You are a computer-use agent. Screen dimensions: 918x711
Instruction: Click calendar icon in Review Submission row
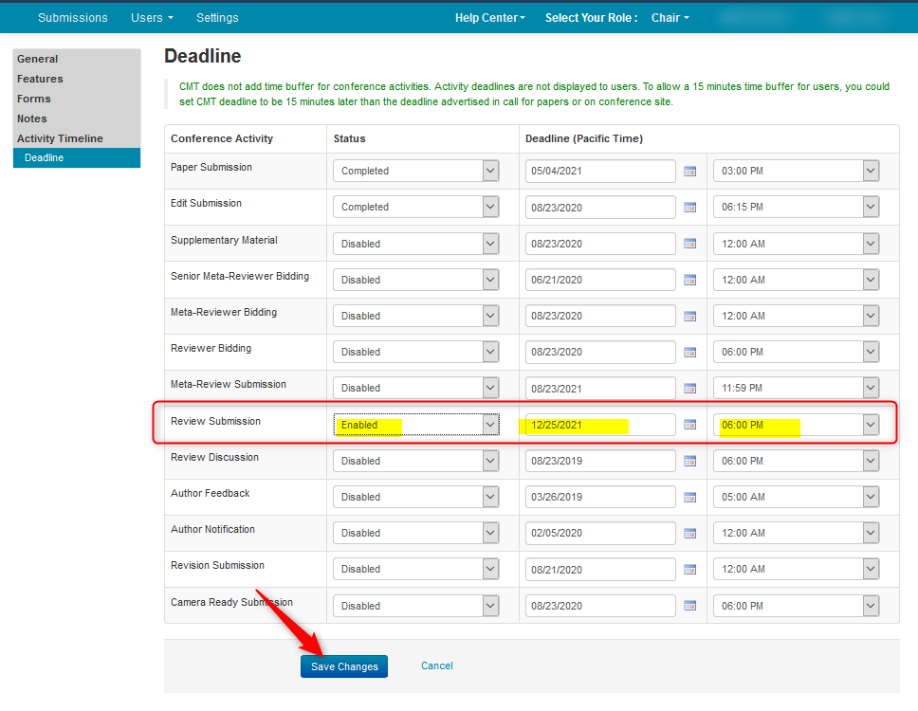[x=690, y=426]
